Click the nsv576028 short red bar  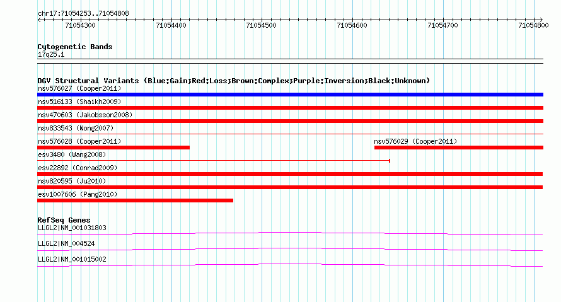point(113,148)
